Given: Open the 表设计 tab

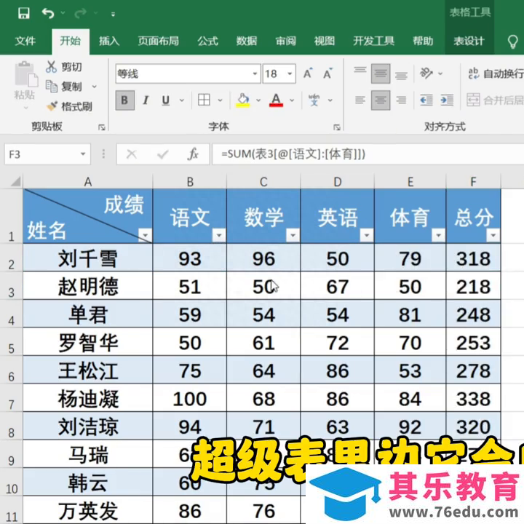Looking at the screenshot, I should pos(469,41).
